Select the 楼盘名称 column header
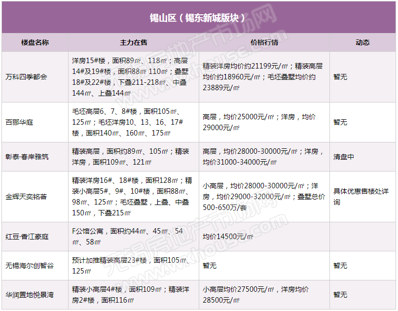 coord(35,43)
